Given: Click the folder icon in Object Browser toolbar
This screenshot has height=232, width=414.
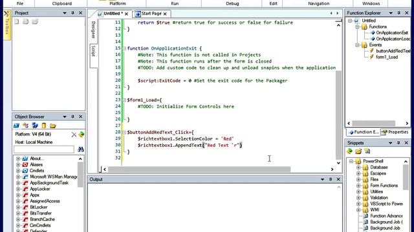Looking at the screenshot, I should coord(53,126).
